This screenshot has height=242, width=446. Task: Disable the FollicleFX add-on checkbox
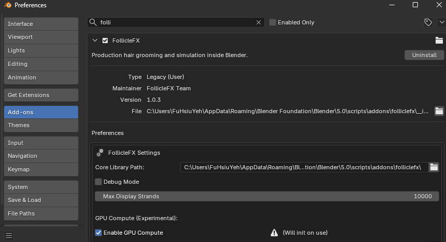point(105,41)
